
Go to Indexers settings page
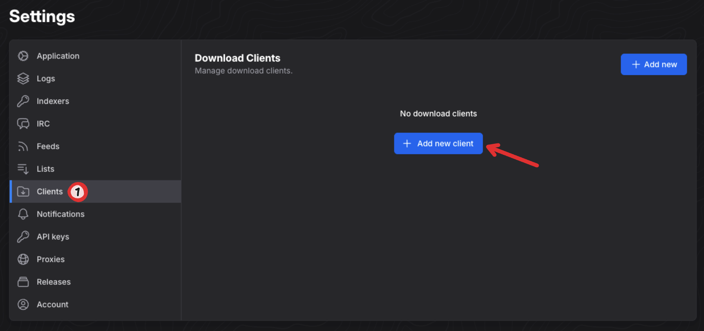point(53,101)
